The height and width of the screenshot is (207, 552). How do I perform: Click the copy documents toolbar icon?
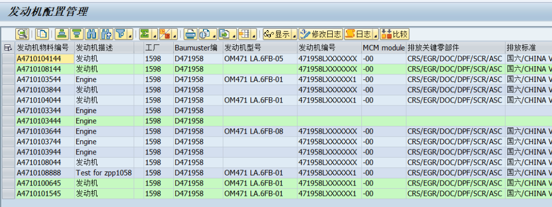[41, 34]
